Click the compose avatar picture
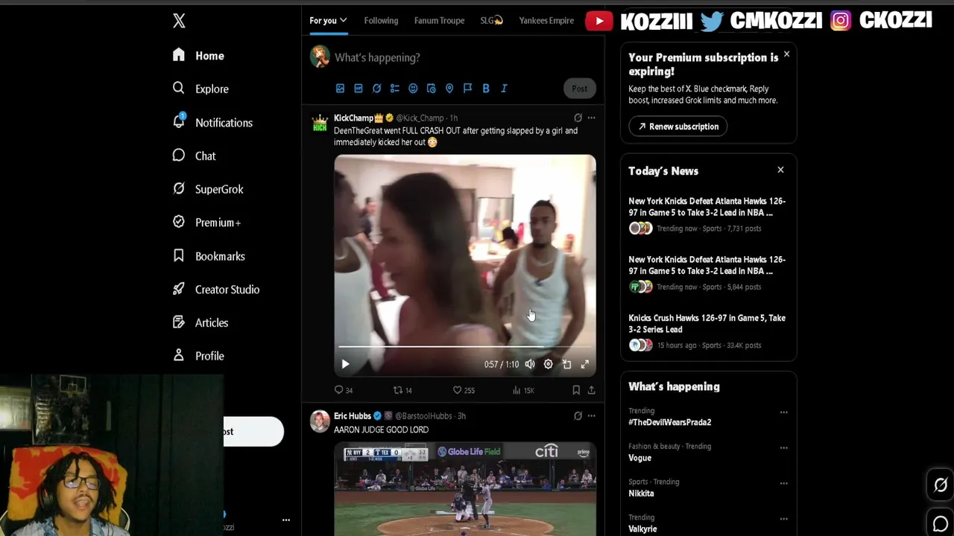 tap(320, 57)
